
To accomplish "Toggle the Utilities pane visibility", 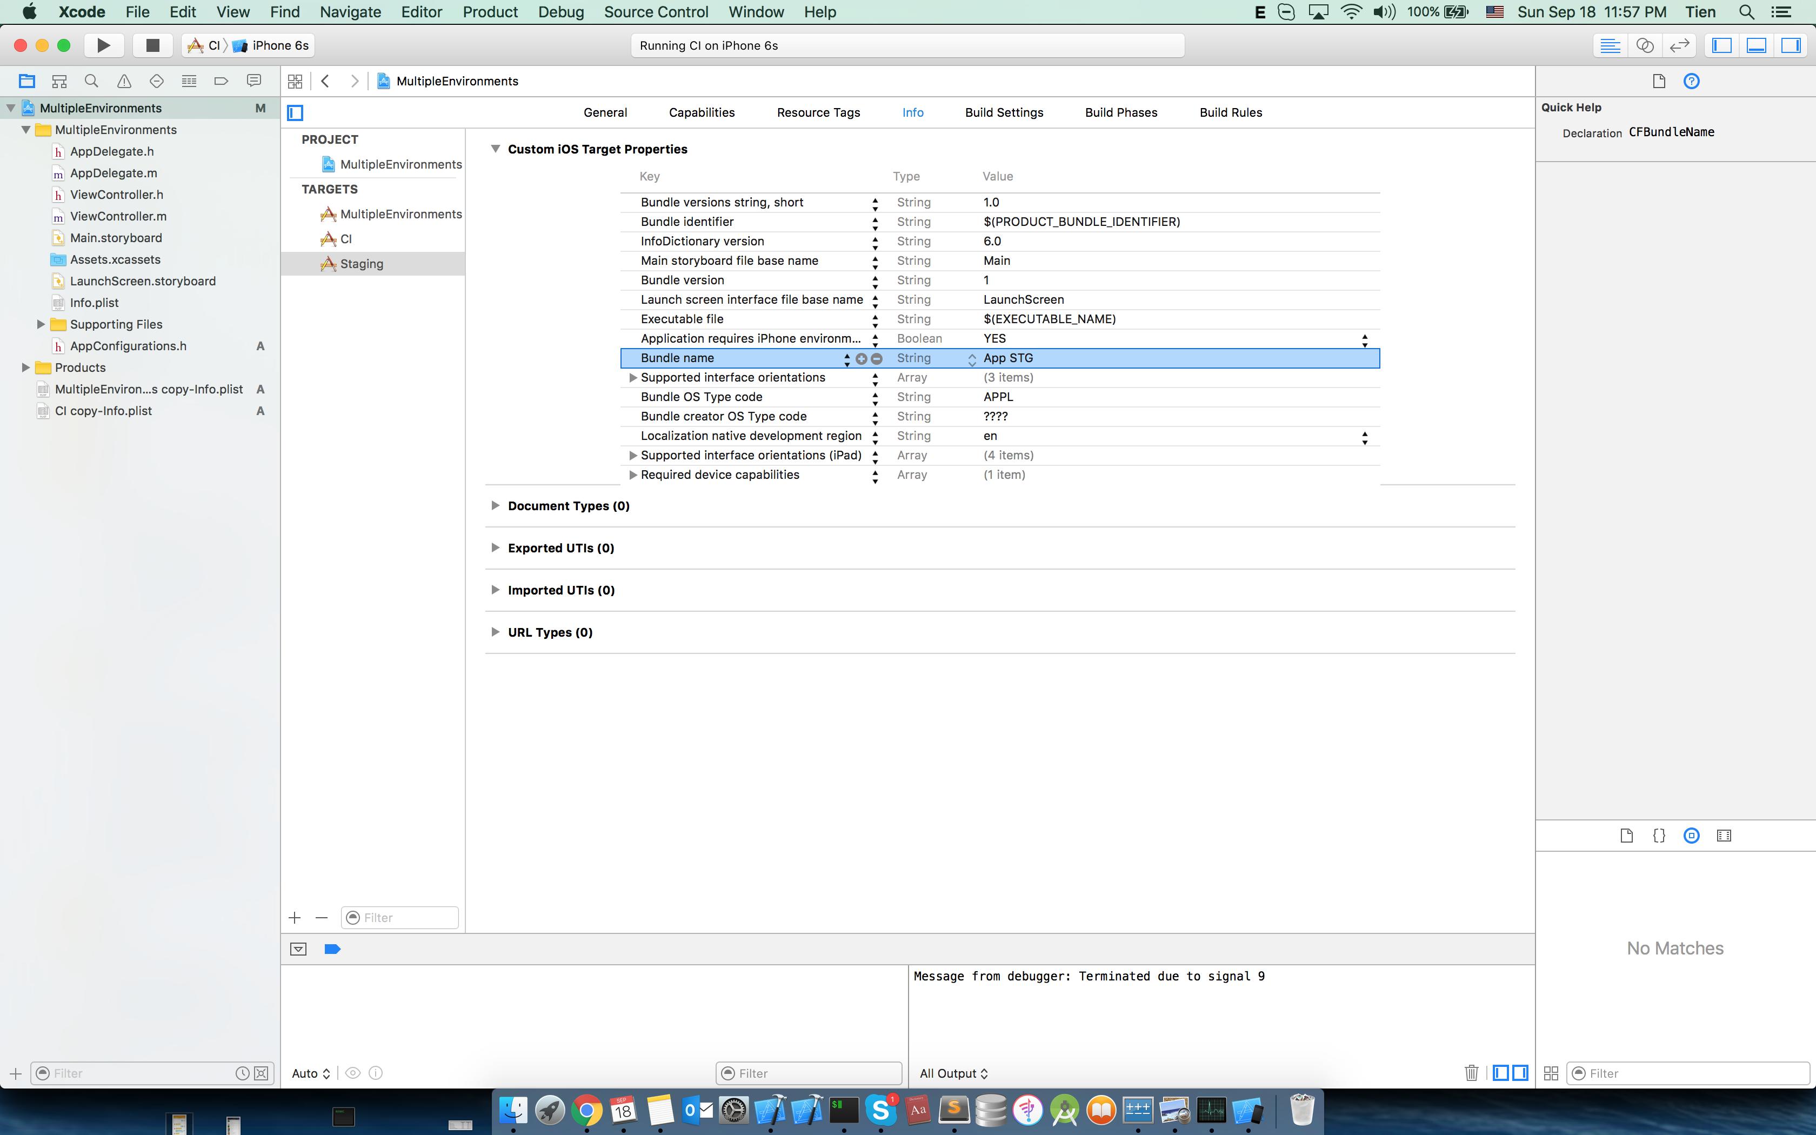I will tap(1791, 45).
